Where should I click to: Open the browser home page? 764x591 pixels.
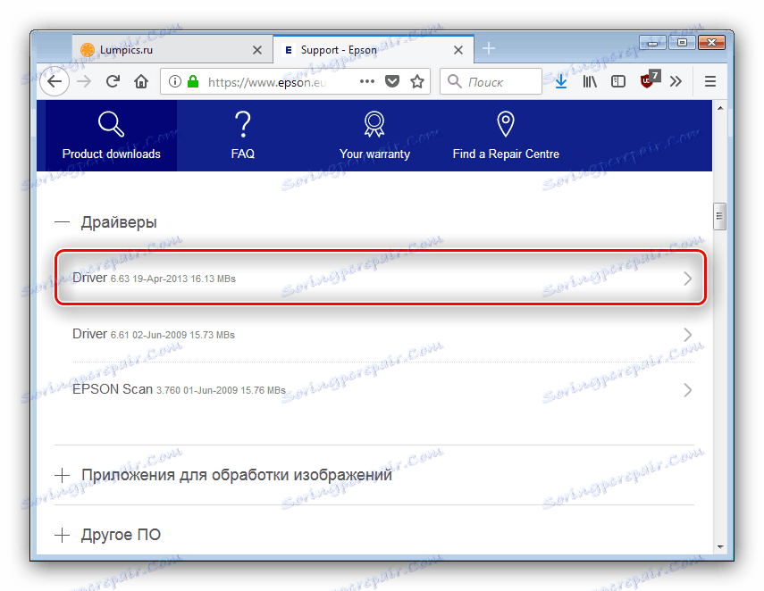pos(141,81)
